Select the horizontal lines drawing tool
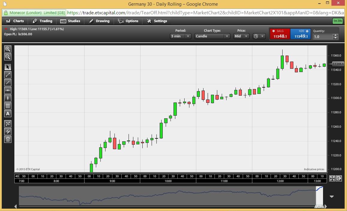 [x=8, y=106]
